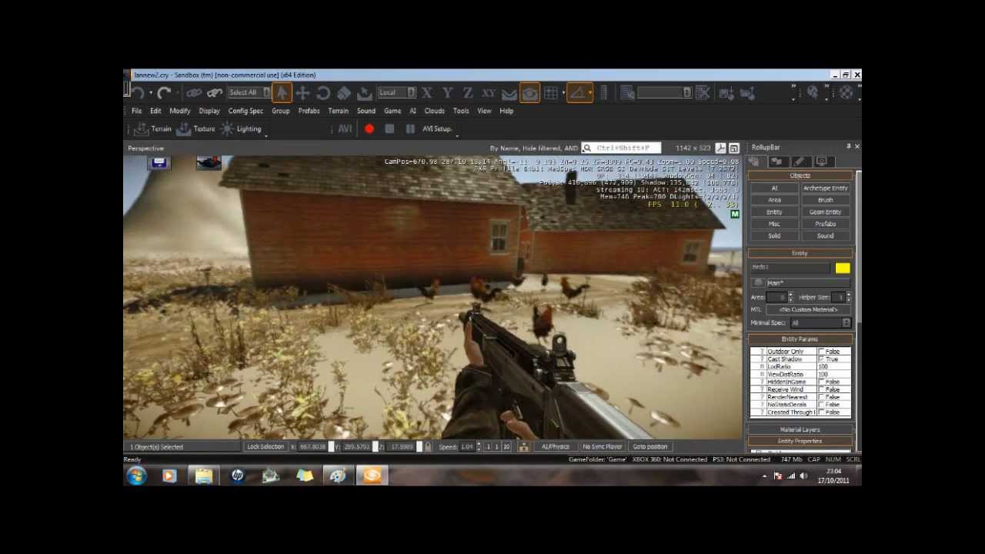
Task: Activate the Select arrow tool
Action: [282, 93]
